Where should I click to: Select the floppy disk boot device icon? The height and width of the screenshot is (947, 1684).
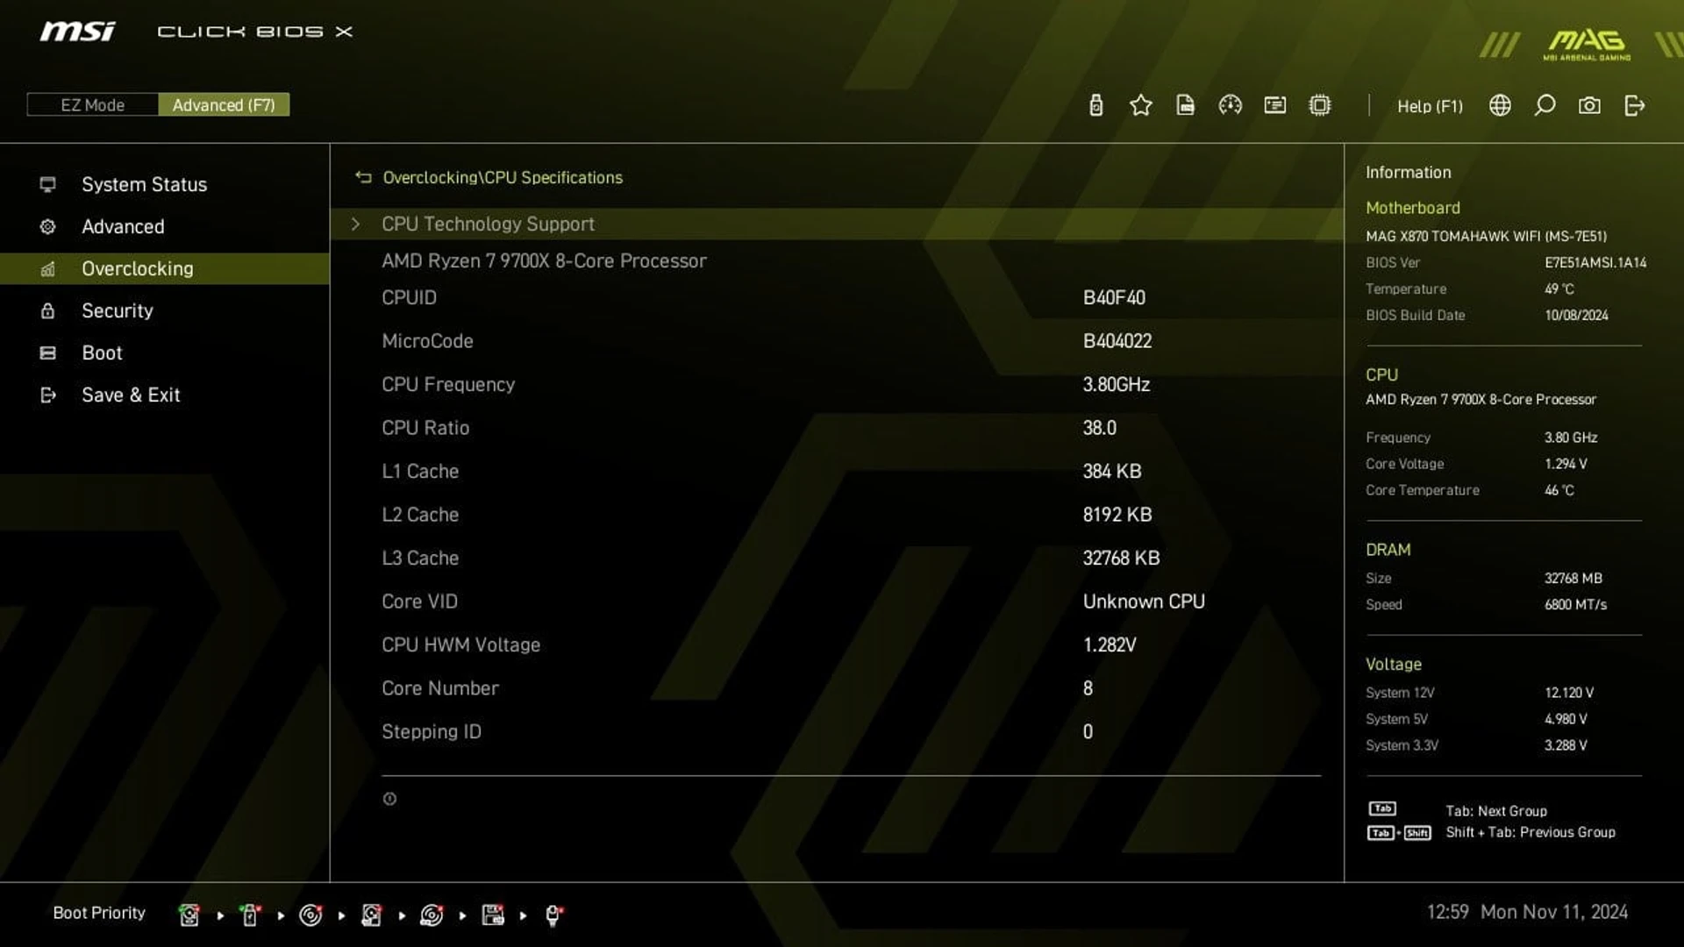[493, 915]
